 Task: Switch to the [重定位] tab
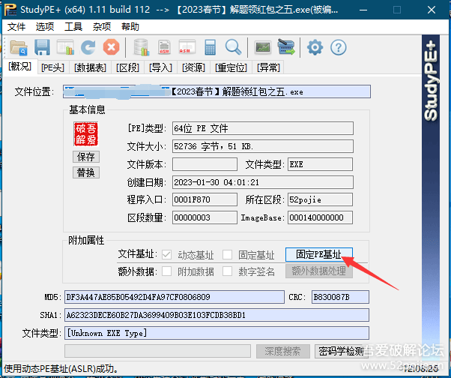click(x=231, y=67)
